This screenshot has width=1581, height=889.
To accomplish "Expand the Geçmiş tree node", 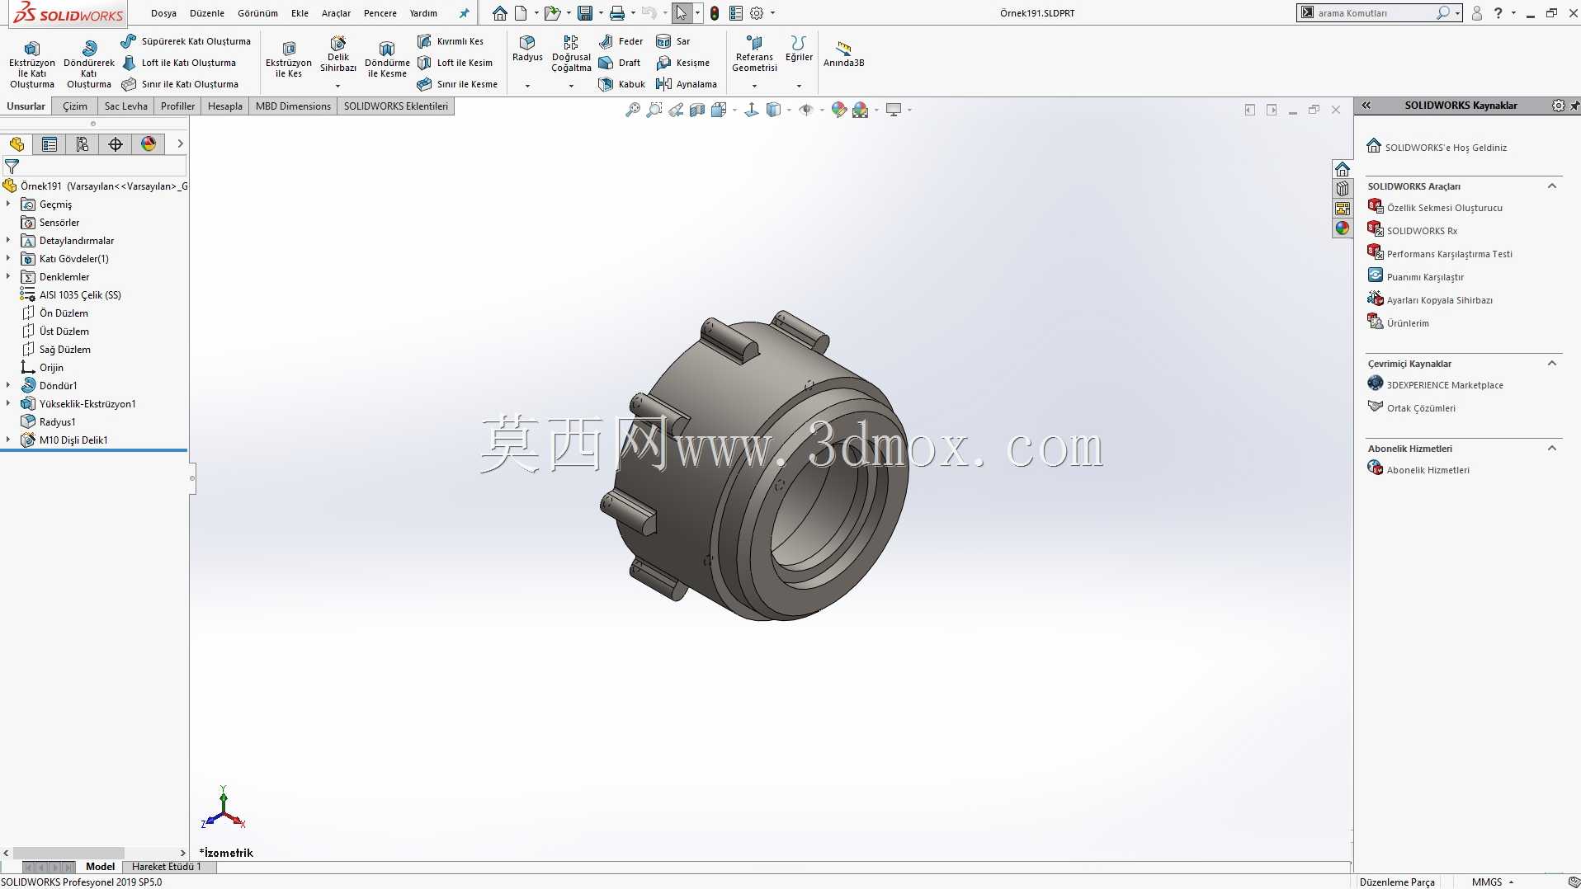I will [8, 204].
